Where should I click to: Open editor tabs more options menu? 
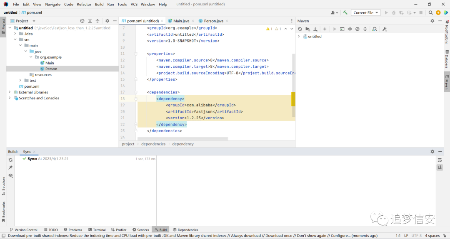tap(292, 21)
